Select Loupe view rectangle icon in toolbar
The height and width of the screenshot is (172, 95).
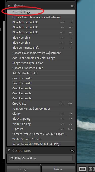point(83,169)
